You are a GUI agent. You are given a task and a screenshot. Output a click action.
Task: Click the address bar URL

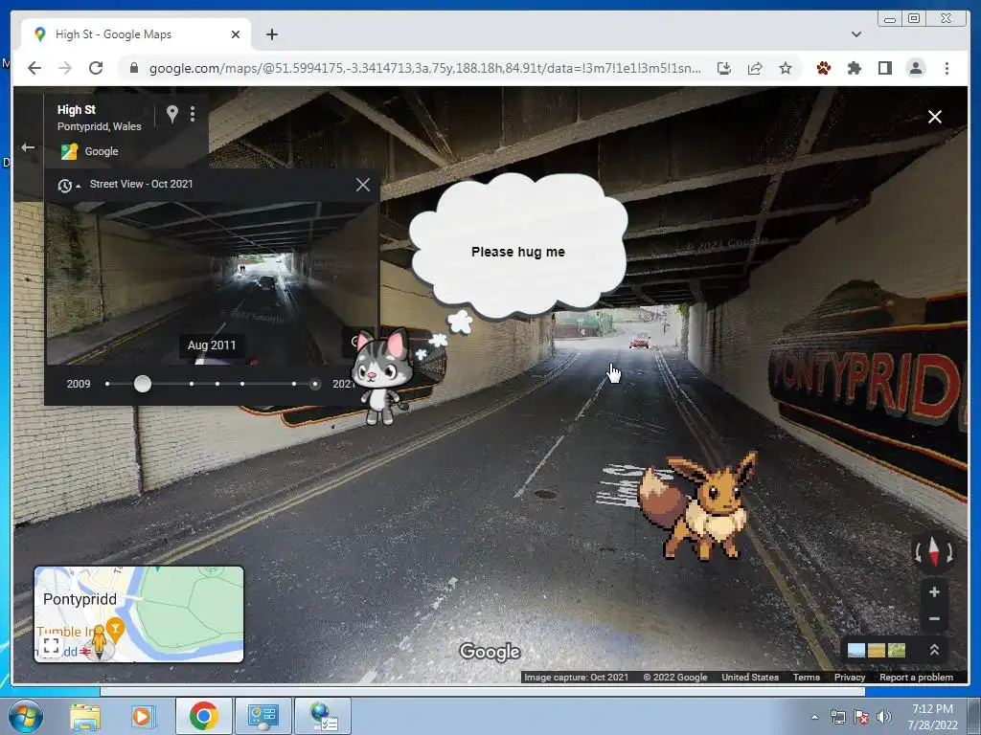coord(424,68)
